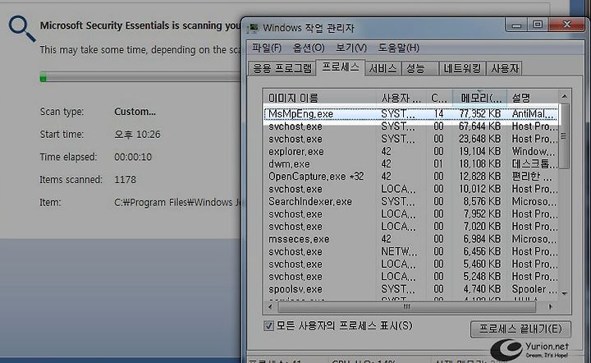Switch to the 서비스 tab
The width and height of the screenshot is (591, 363).
coord(383,68)
